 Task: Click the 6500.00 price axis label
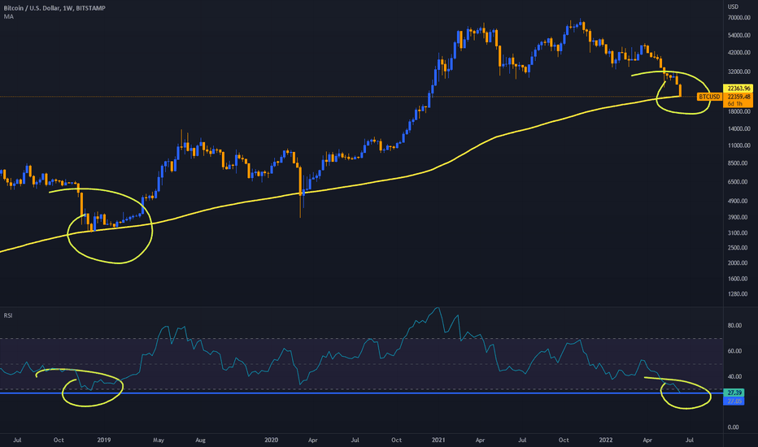[738, 182]
